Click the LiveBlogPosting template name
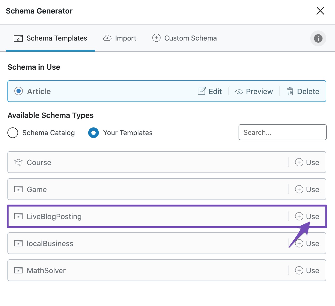This screenshot has width=335, height=306. [54, 216]
